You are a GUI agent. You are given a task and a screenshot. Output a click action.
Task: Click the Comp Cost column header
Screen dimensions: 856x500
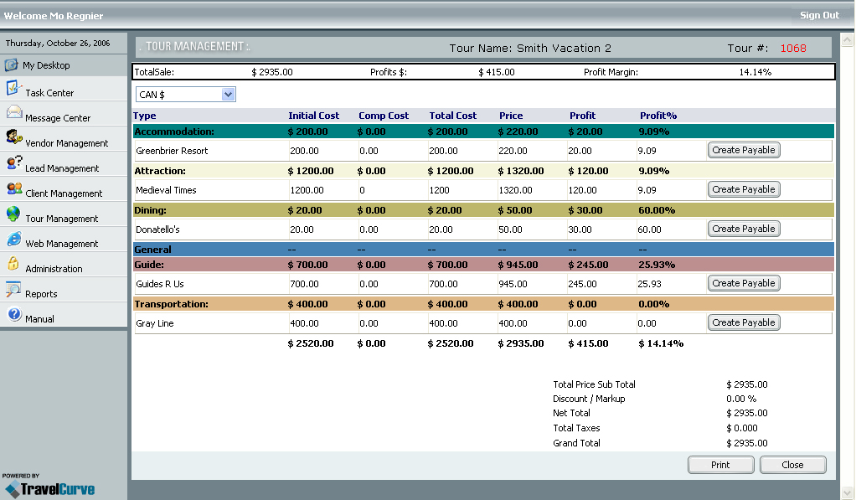coord(384,116)
